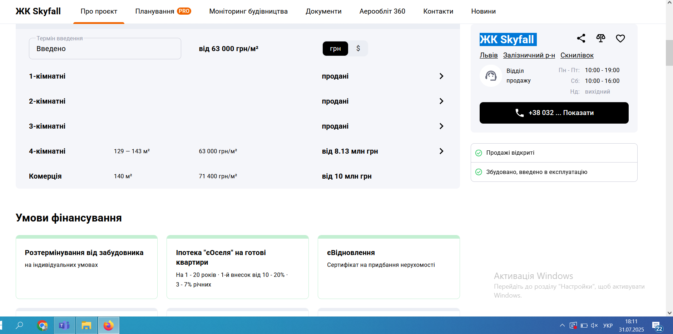This screenshot has width=673, height=334.
Task: Open the Контакти tab
Action: pyautogui.click(x=438, y=11)
